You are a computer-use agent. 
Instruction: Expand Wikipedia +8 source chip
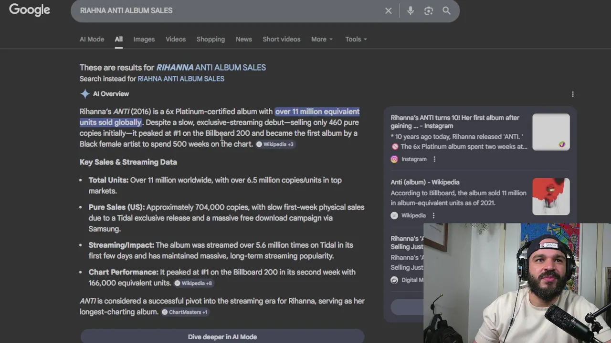pos(193,283)
